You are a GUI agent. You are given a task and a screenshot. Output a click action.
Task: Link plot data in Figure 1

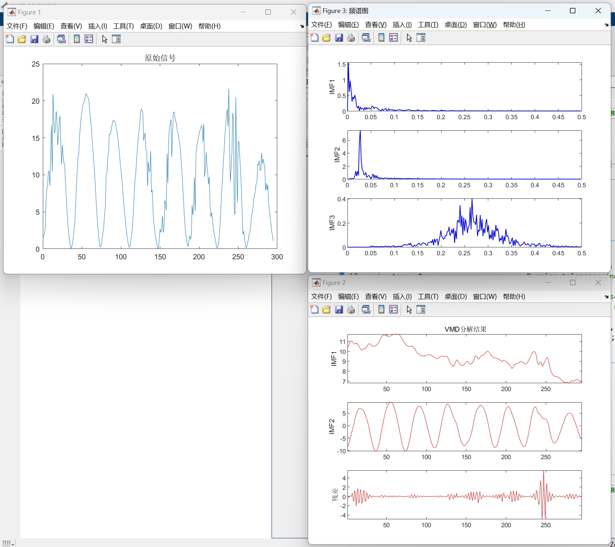point(61,39)
